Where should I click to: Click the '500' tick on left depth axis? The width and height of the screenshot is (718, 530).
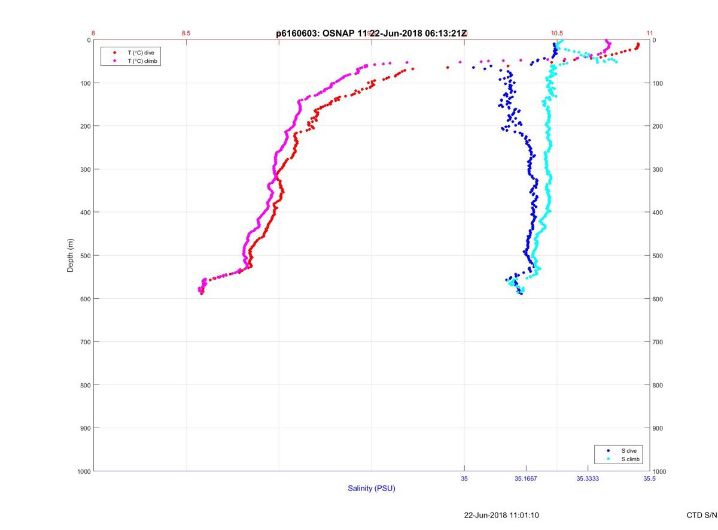tap(84, 256)
